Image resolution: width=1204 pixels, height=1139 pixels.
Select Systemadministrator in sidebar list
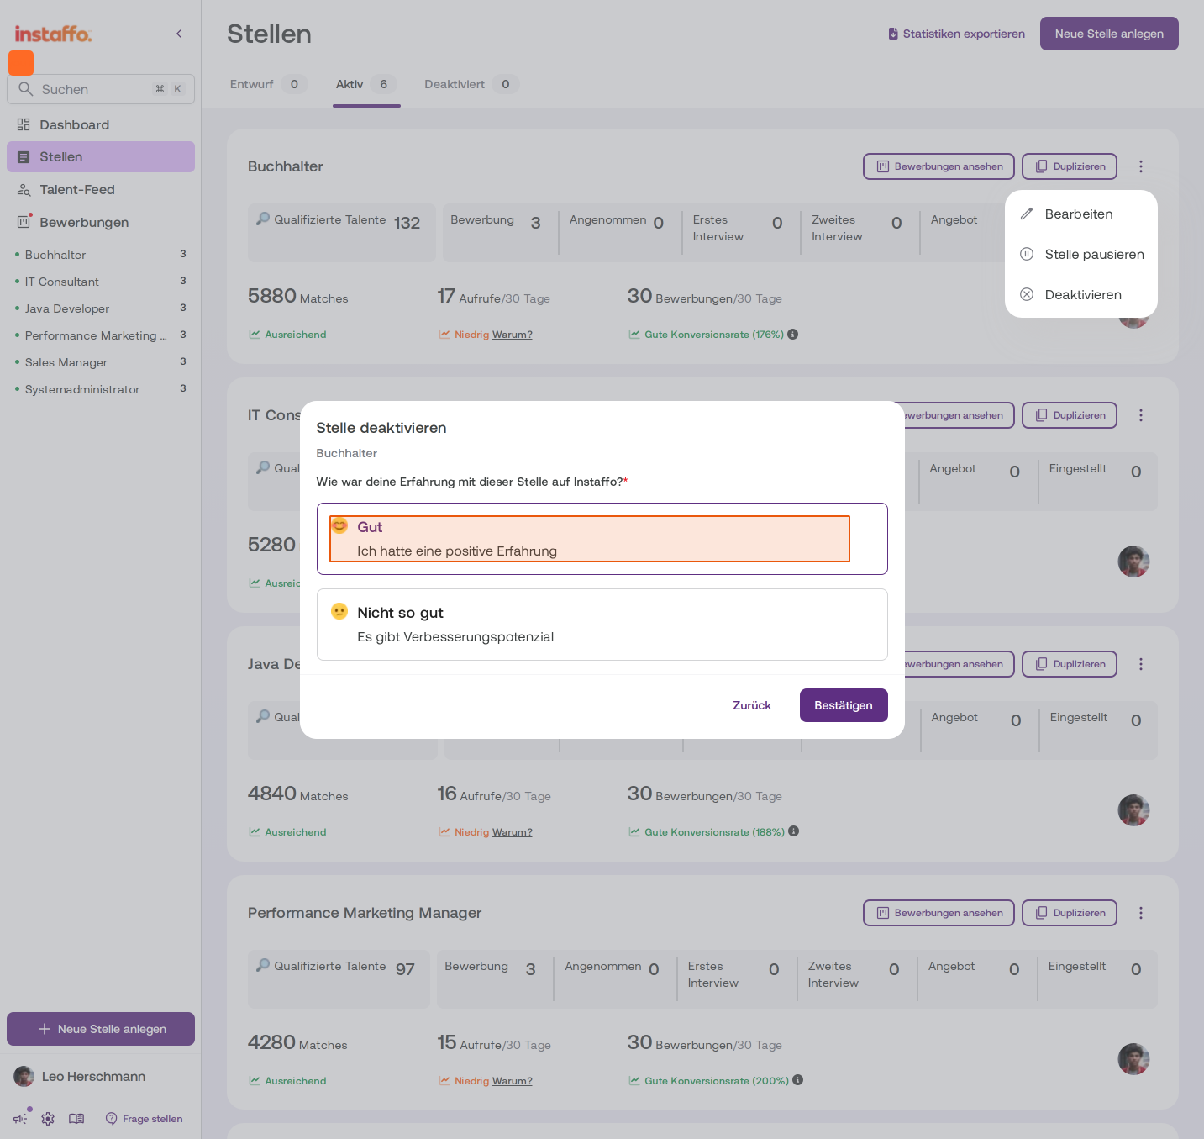(x=101, y=389)
